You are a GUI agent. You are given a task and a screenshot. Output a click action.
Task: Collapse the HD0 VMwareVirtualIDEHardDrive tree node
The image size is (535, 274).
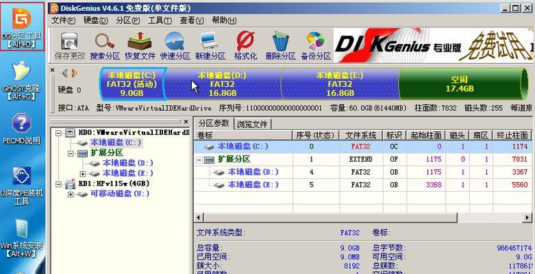[x=59, y=133]
